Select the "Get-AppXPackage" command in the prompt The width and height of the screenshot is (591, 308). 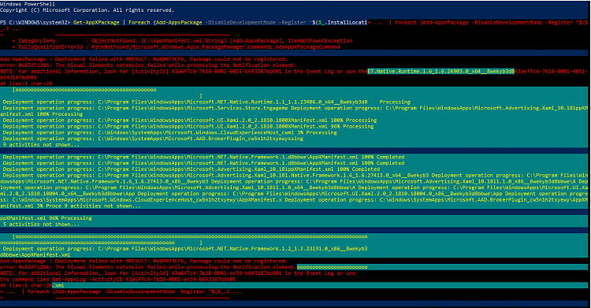[x=96, y=23]
